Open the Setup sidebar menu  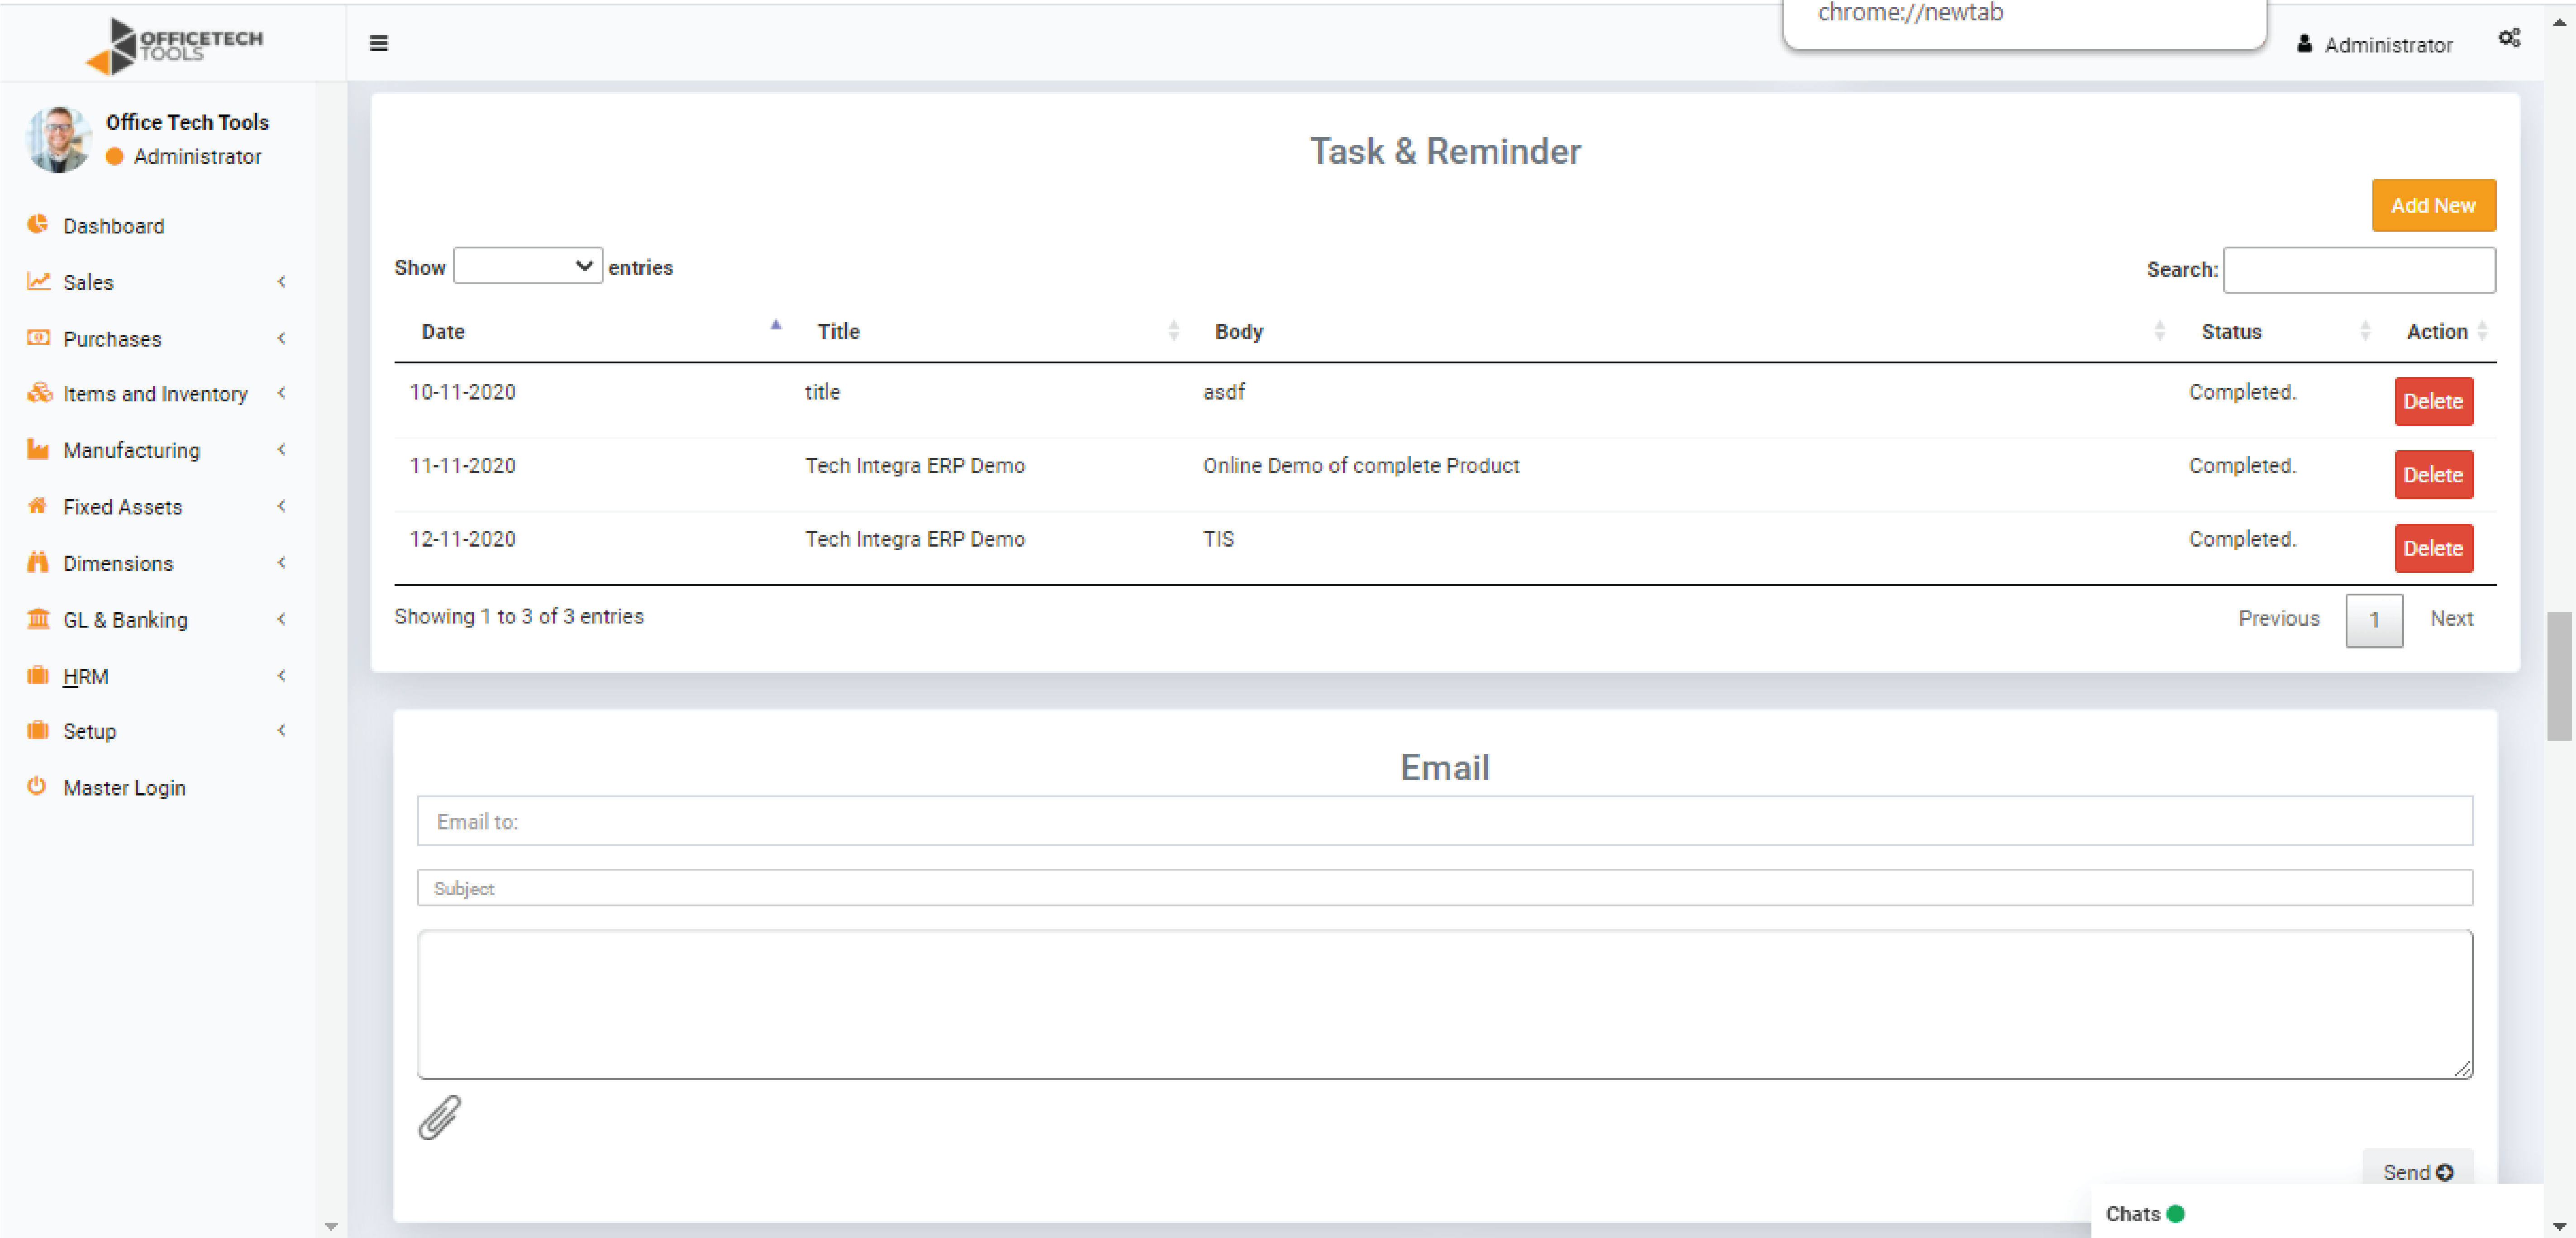point(89,731)
